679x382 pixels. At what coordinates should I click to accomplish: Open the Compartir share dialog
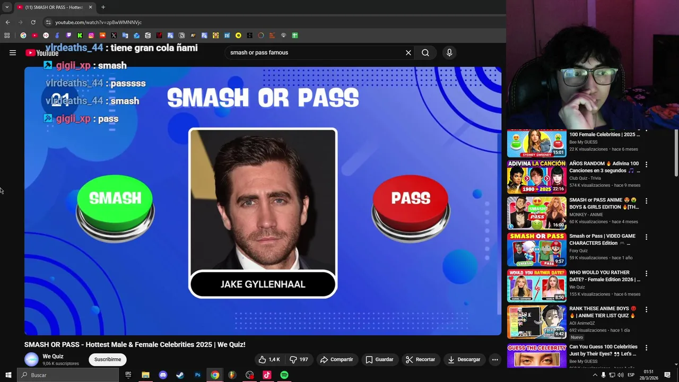pyautogui.click(x=337, y=359)
